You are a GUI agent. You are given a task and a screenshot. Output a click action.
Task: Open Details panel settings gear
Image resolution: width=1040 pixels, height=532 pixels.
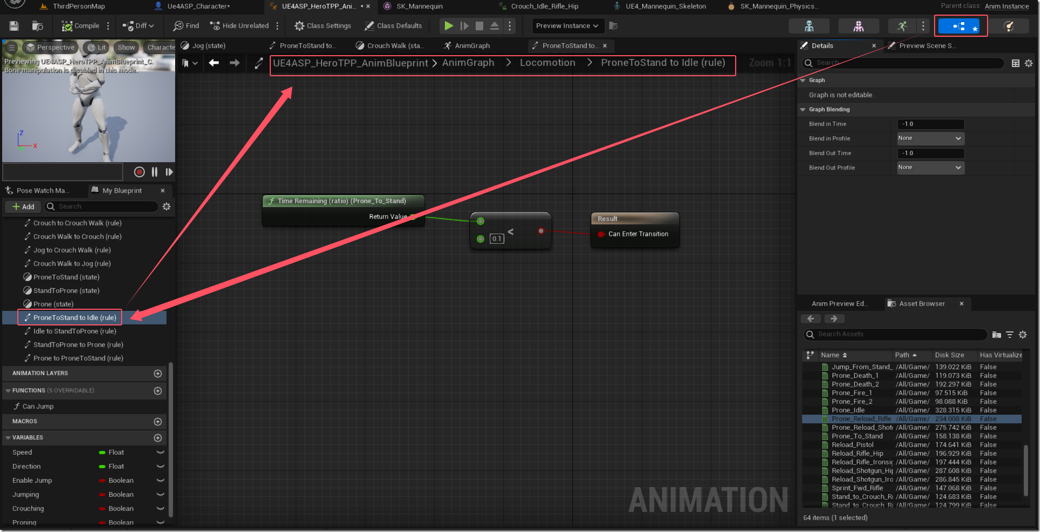[1029, 63]
